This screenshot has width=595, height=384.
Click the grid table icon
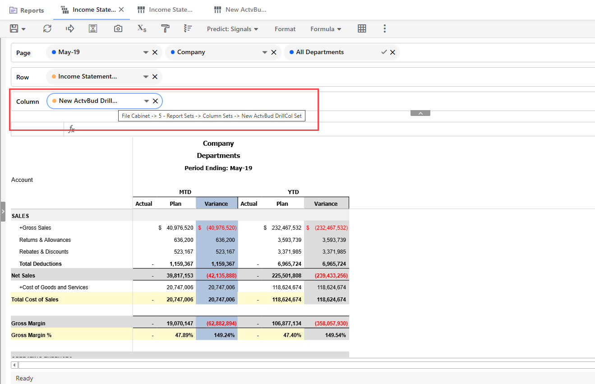(x=362, y=28)
